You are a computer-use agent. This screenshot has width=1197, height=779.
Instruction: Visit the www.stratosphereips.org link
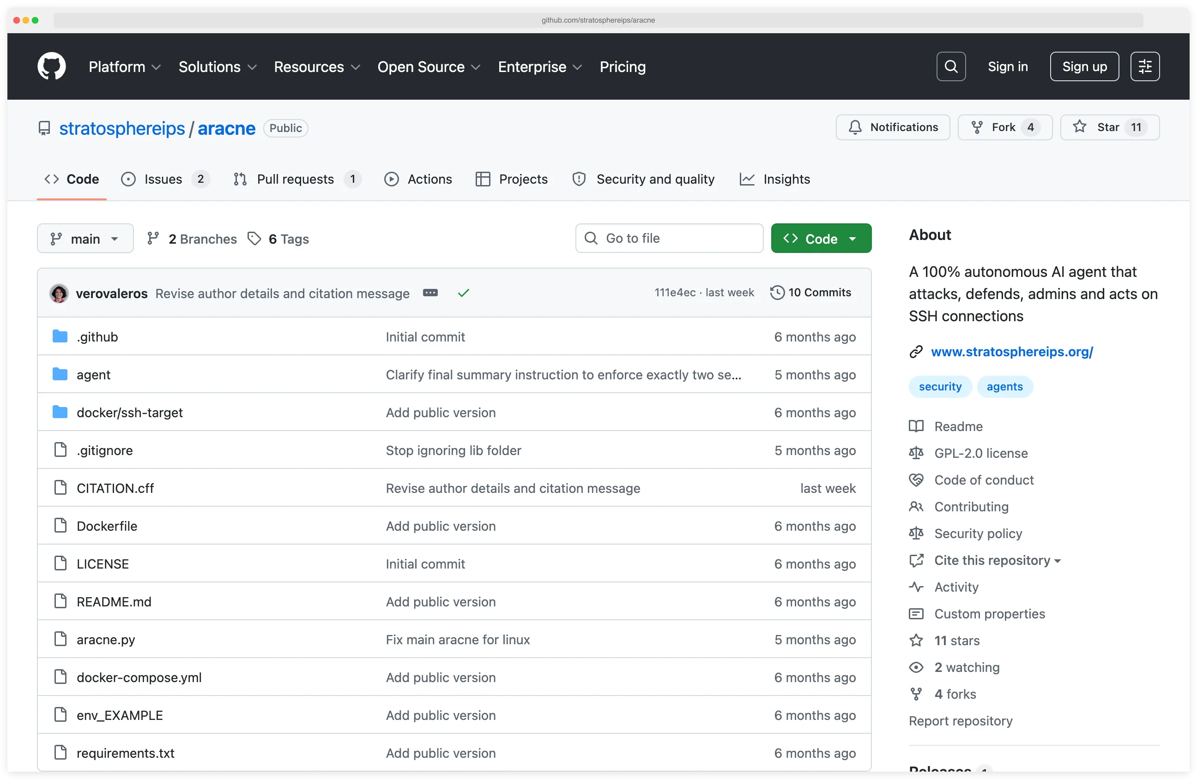(x=1012, y=351)
